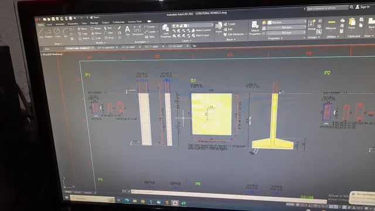Screen dimensions: 375x211
Task: Activate the Trim command
Action: [x=108, y=28]
